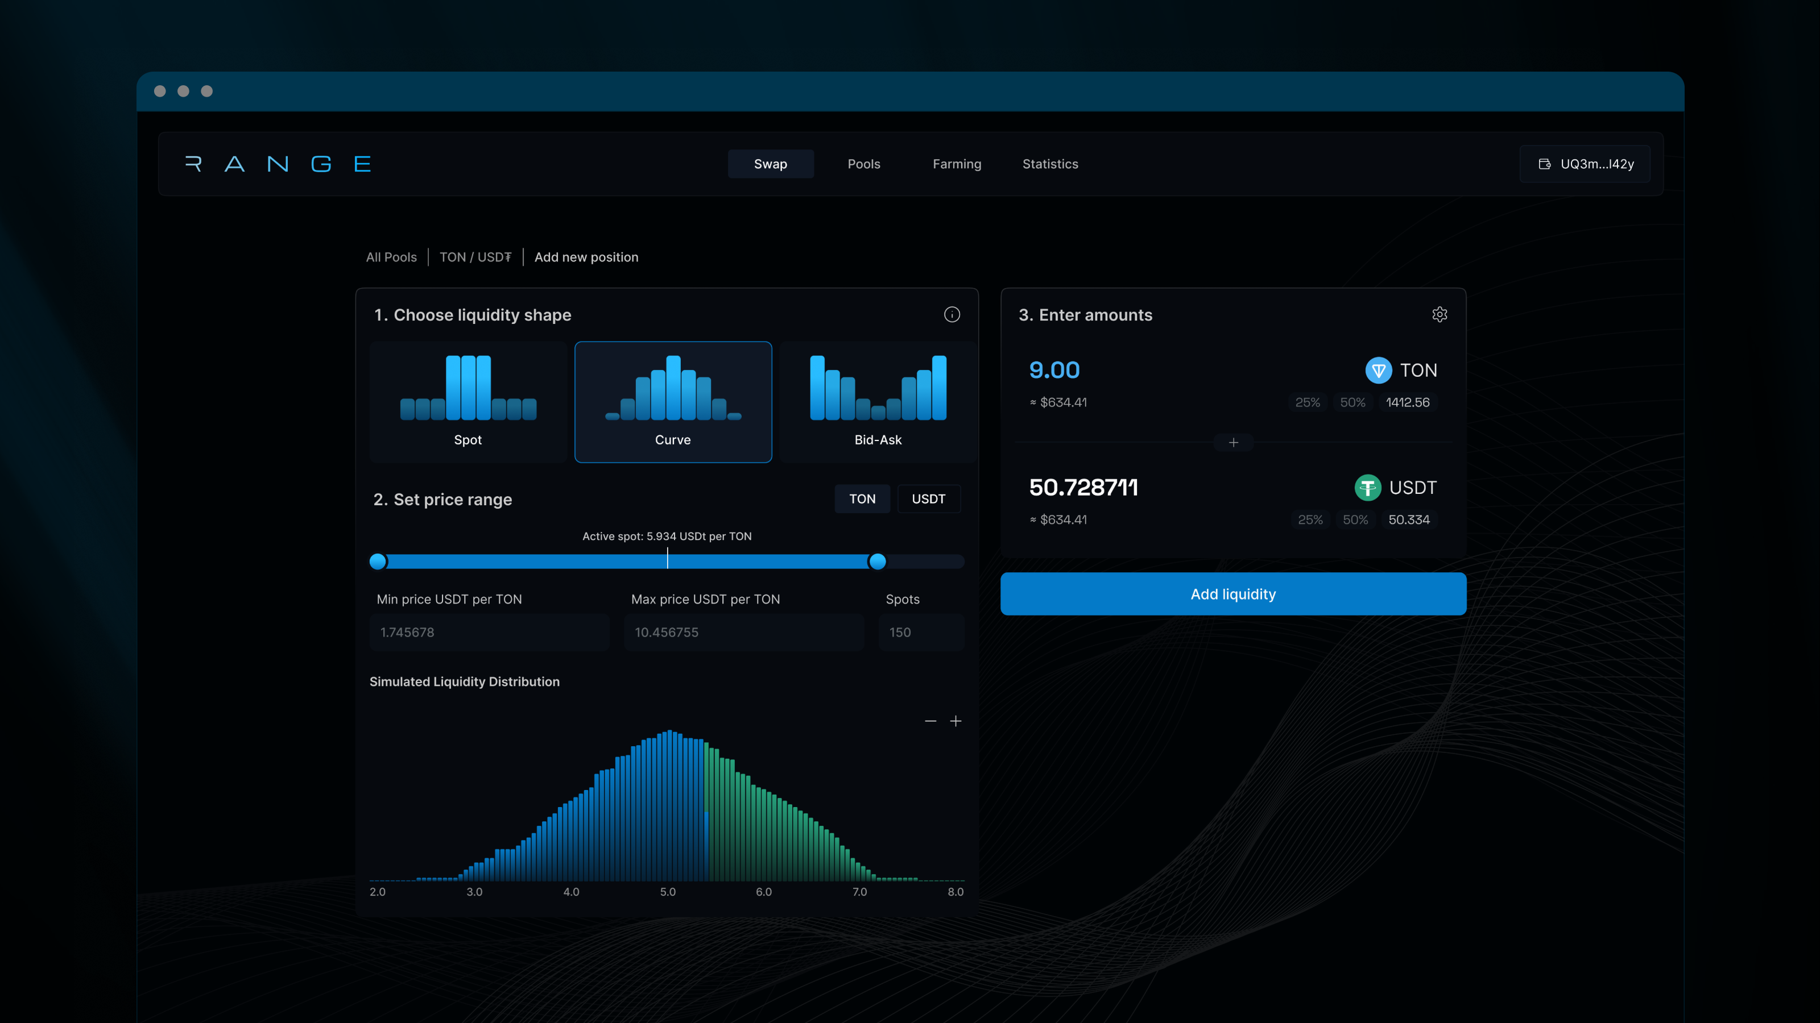Screen dimensions: 1820x1023
Task: Open the Statistics page
Action: point(1050,164)
